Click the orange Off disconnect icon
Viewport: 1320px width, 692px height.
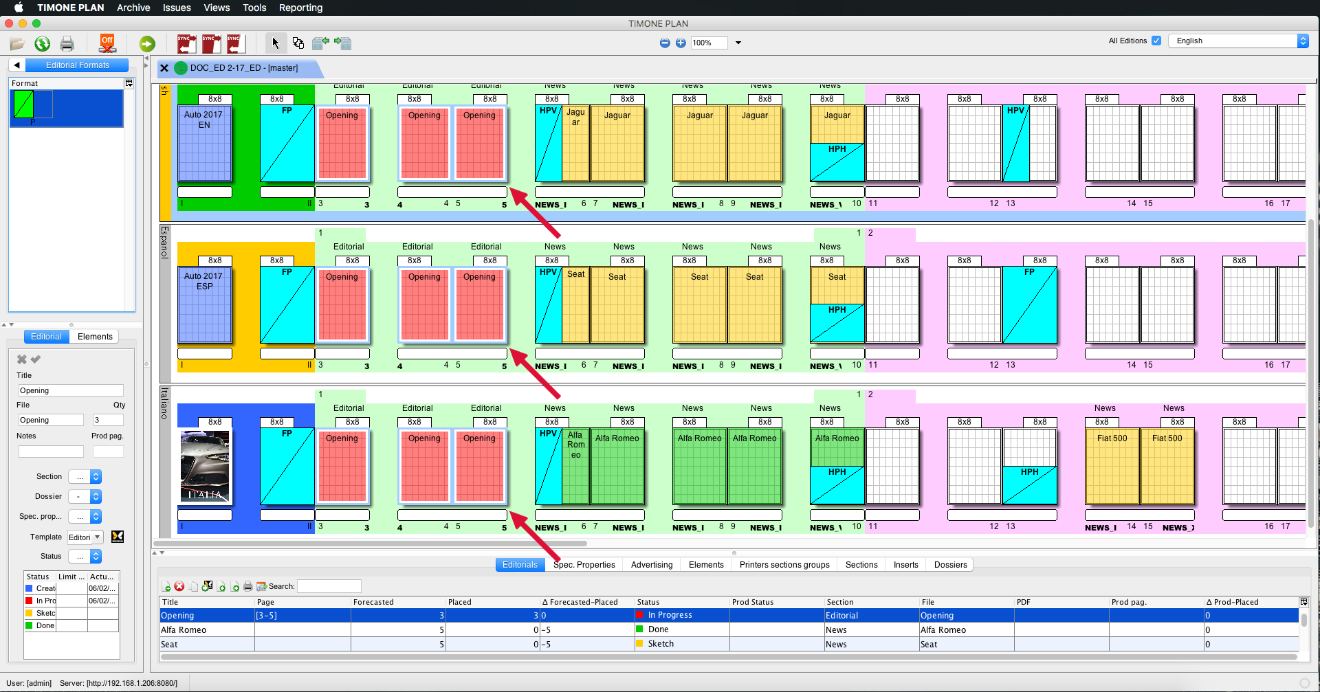coord(107,43)
